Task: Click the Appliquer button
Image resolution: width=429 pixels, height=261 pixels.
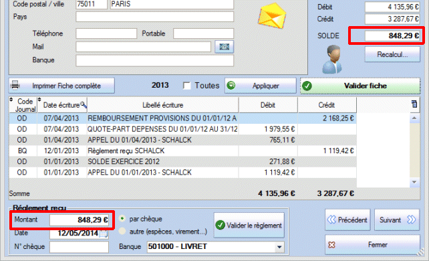Action: [x=261, y=86]
